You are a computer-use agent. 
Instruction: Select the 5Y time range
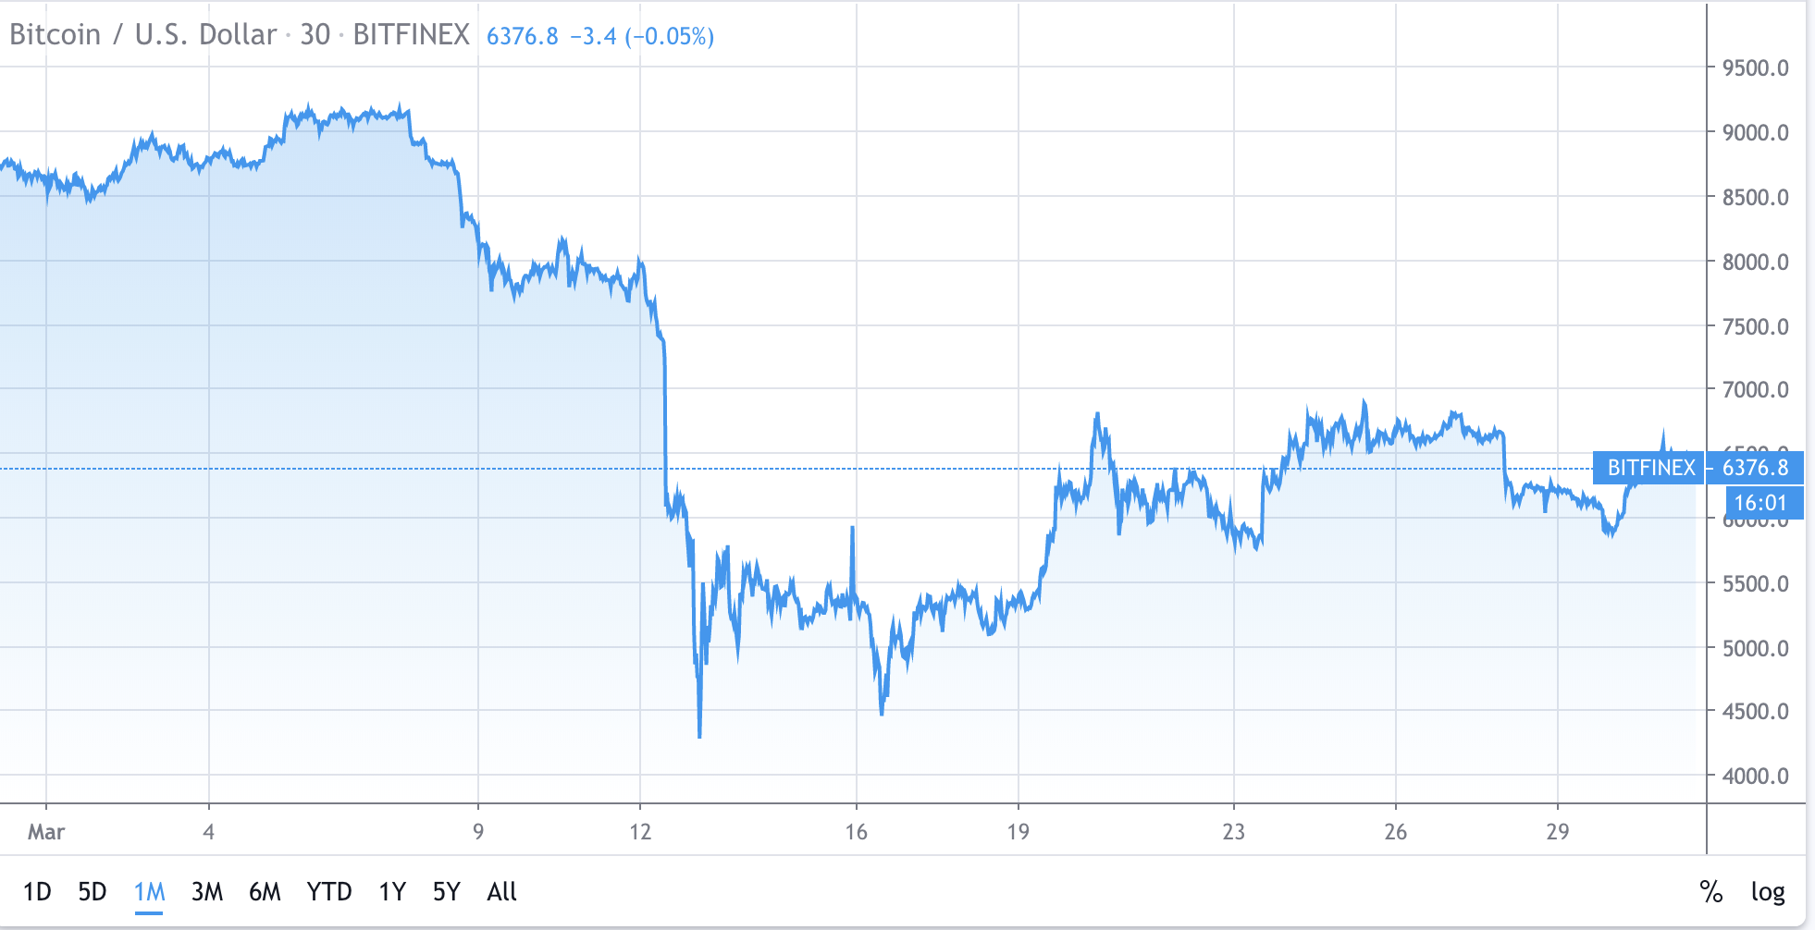point(447,892)
